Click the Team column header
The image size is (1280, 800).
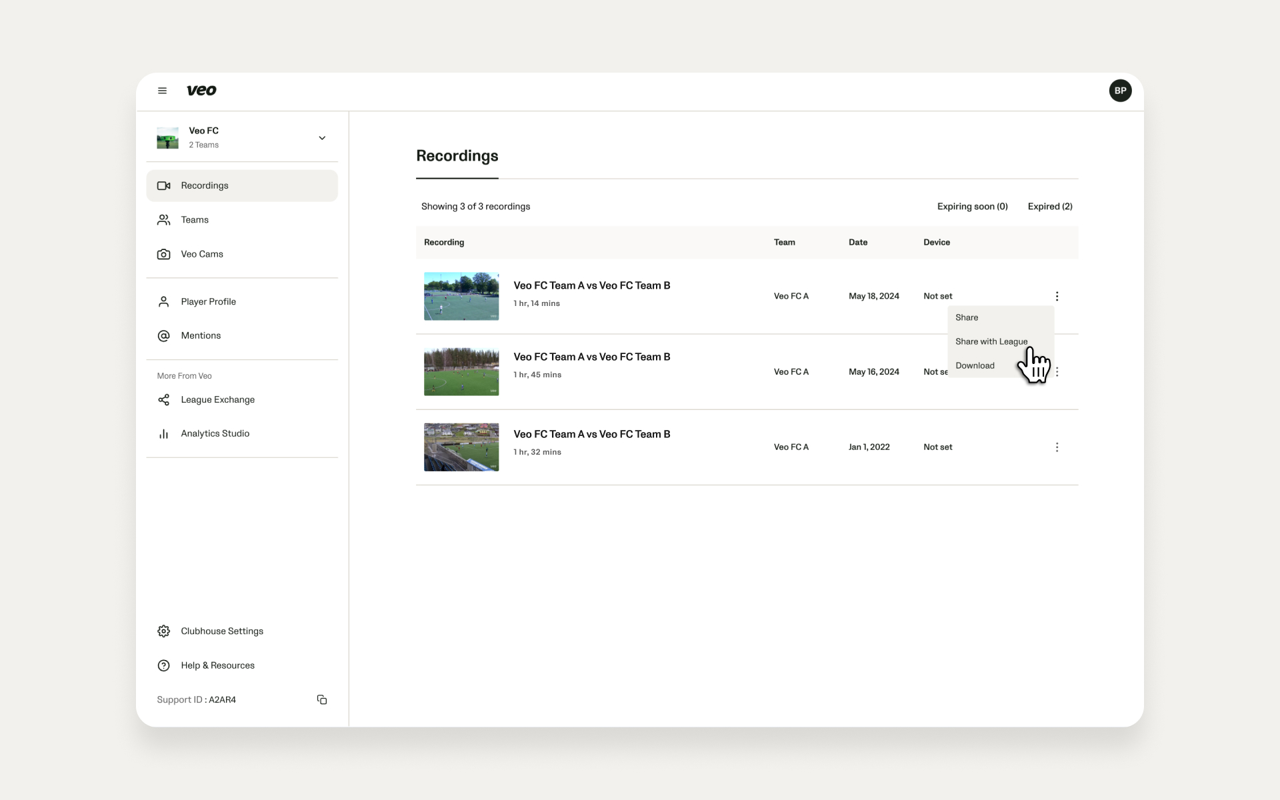[x=784, y=243]
